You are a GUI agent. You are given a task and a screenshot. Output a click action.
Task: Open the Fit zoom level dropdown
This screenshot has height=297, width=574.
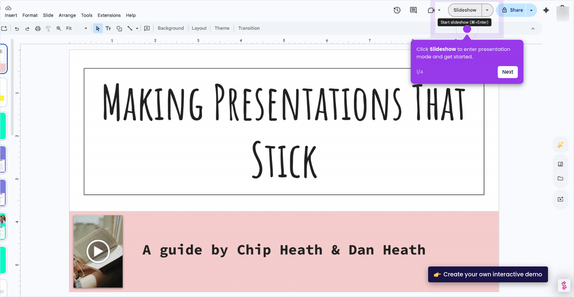click(77, 28)
